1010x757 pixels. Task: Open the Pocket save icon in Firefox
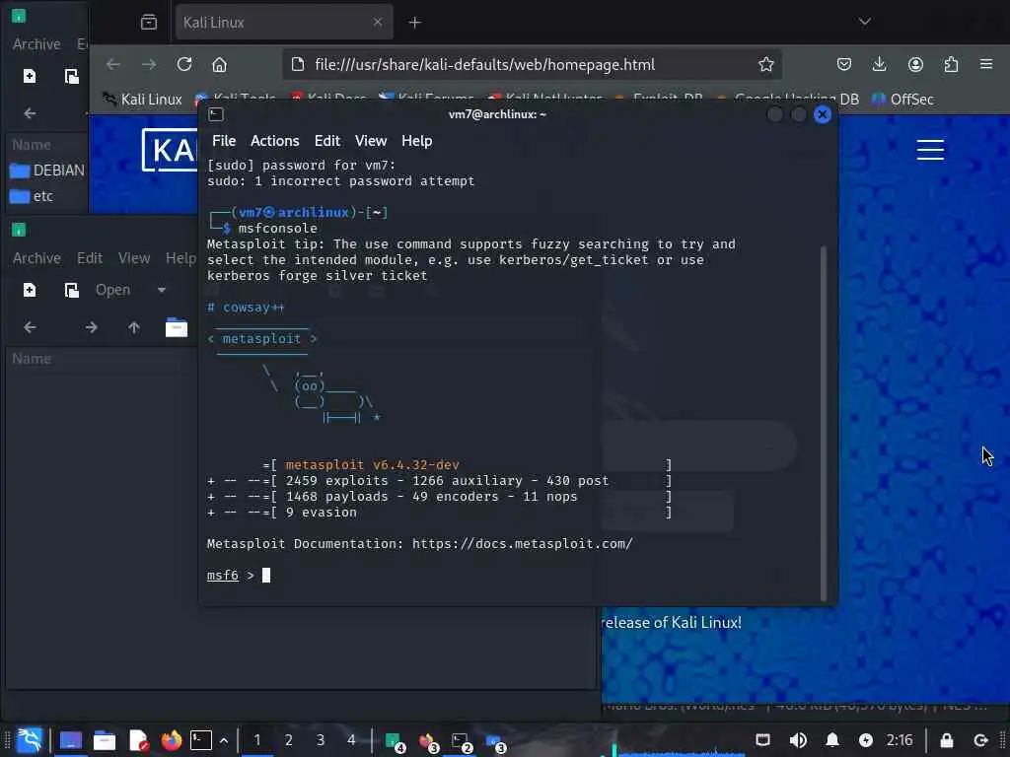click(x=844, y=64)
